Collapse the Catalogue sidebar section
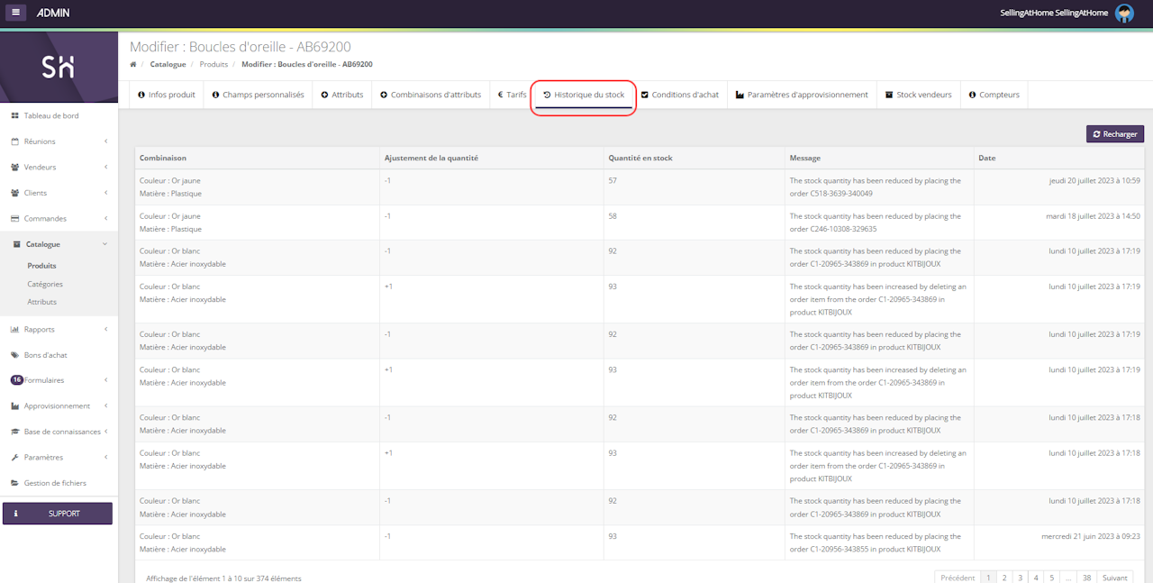Image resolution: width=1153 pixels, height=583 pixels. pos(59,244)
